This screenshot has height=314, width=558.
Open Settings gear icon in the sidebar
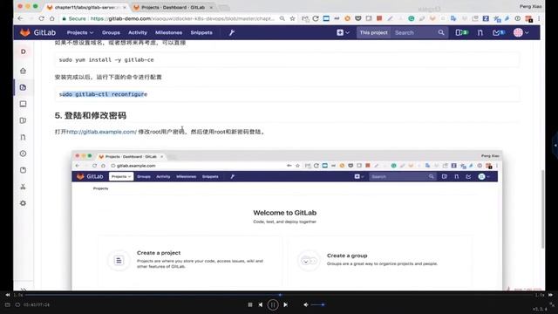point(24,203)
